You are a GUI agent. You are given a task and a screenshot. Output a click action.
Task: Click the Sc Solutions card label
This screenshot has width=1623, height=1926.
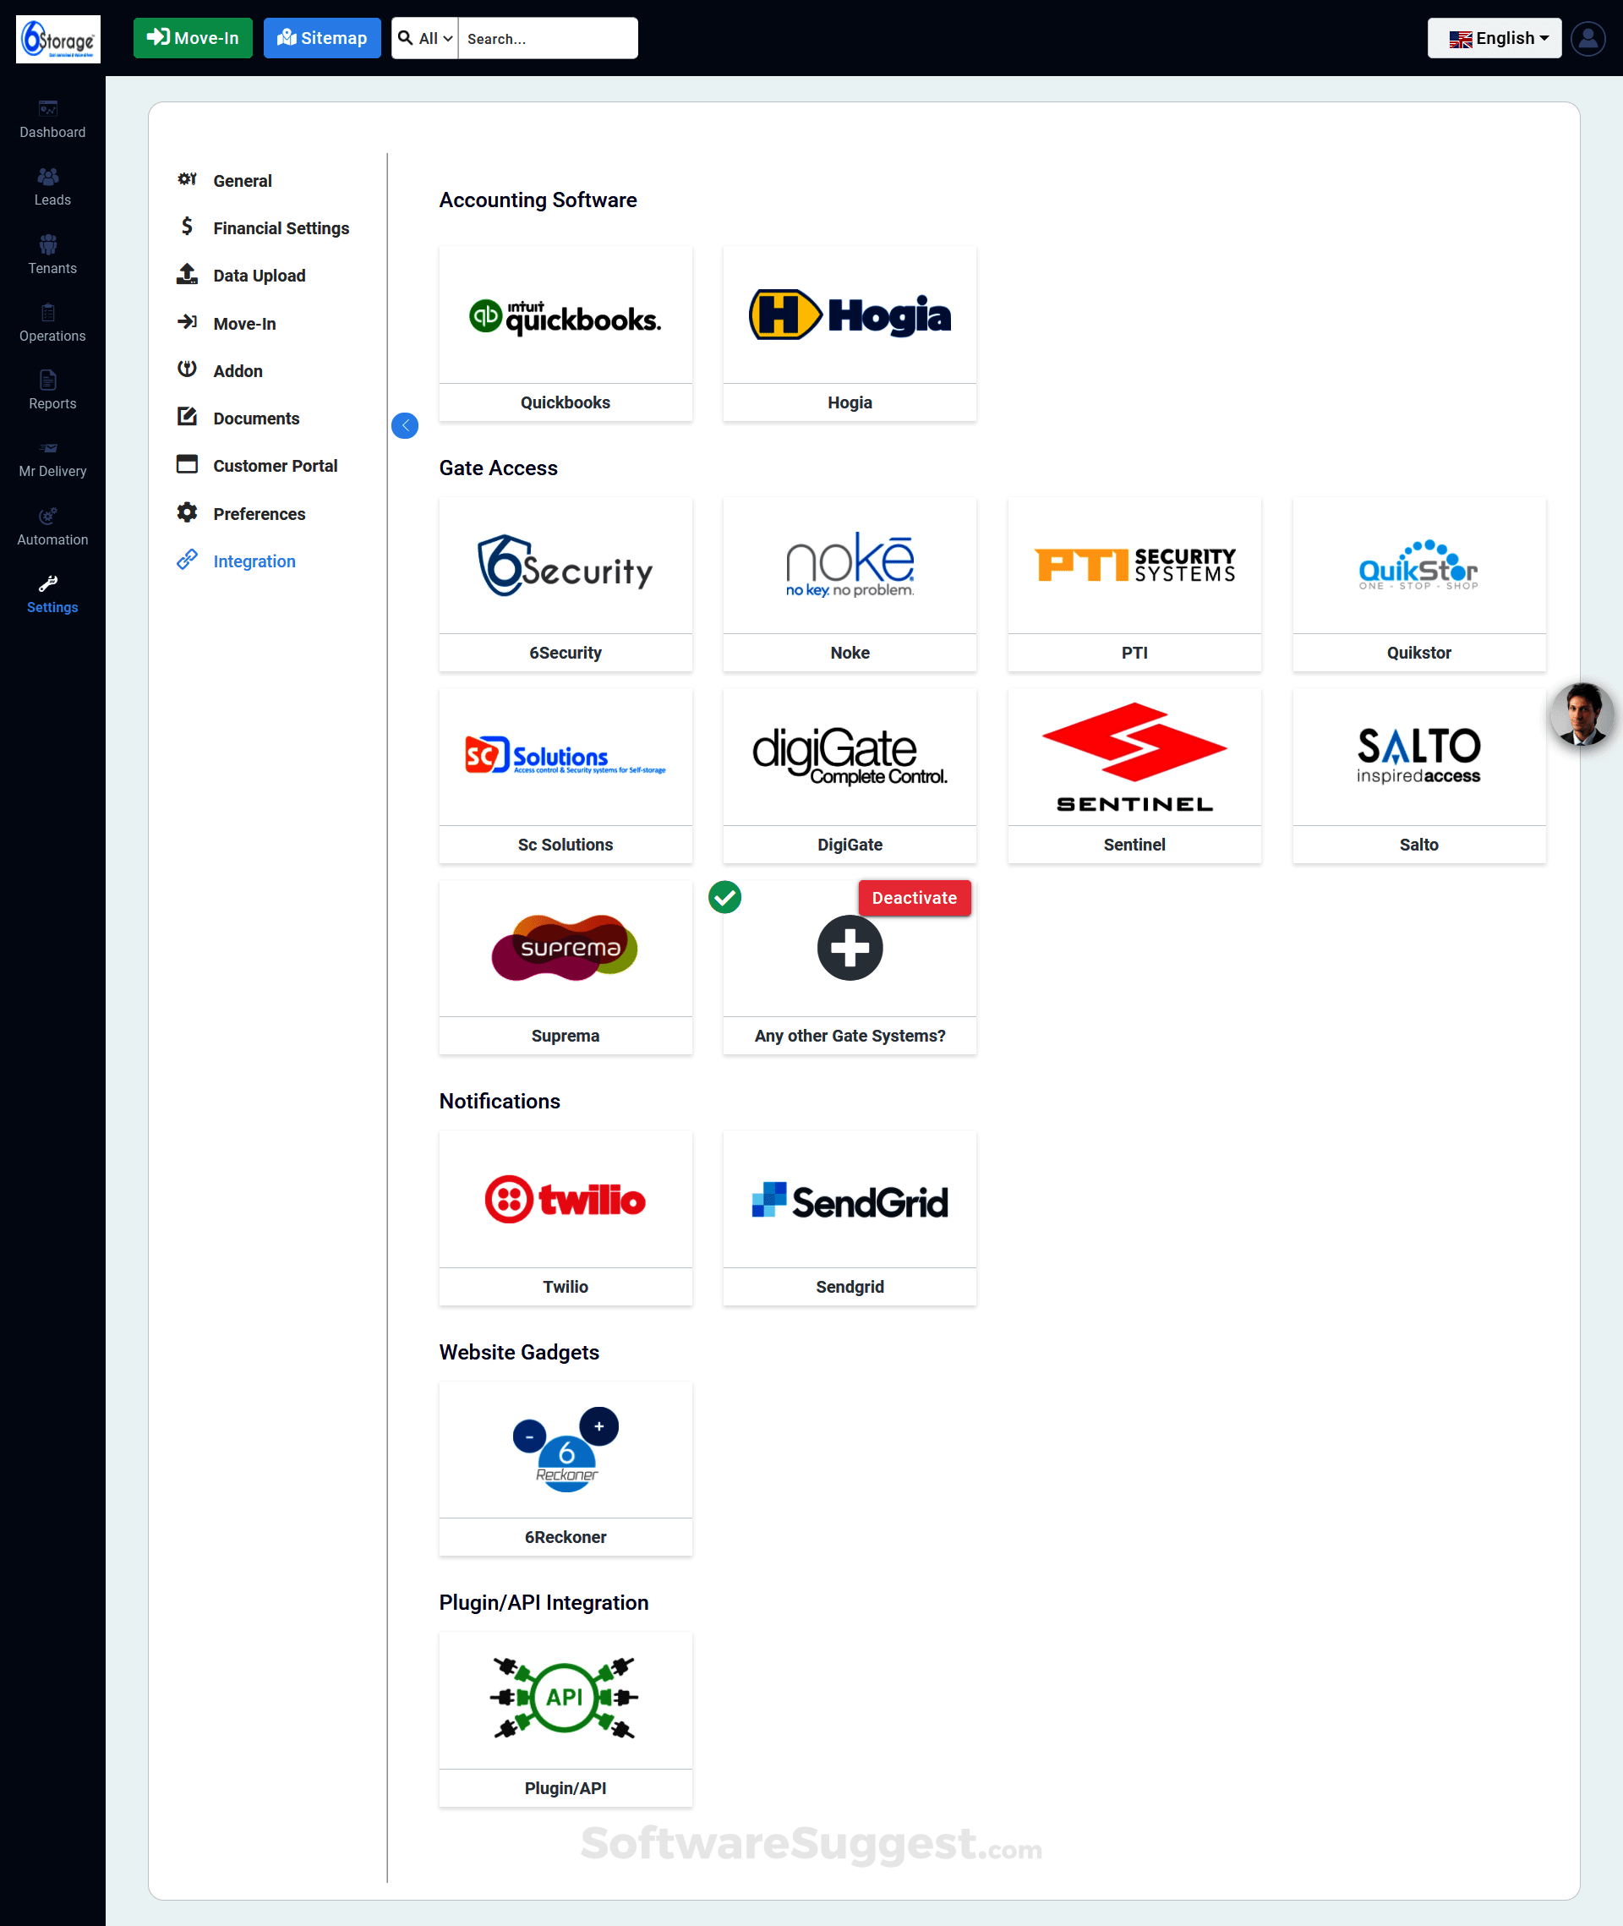click(x=565, y=844)
